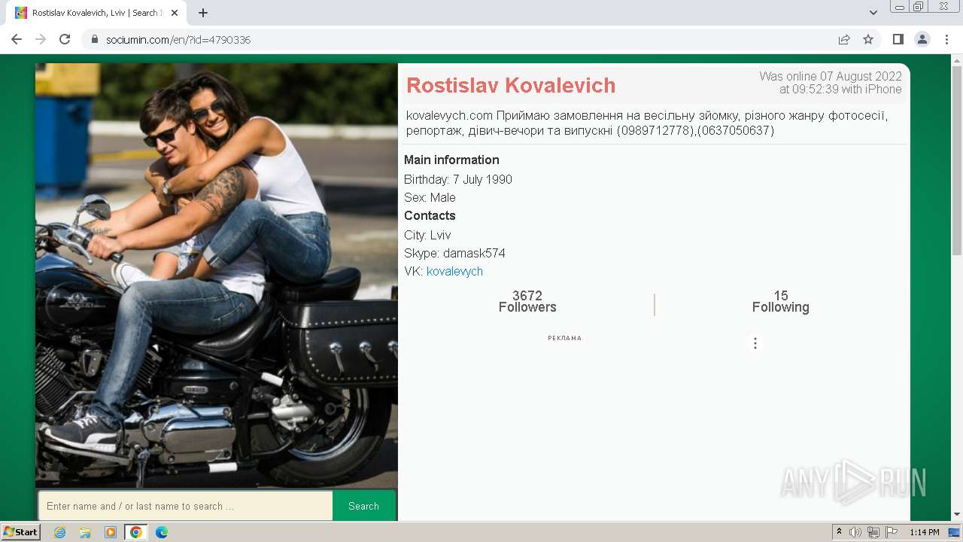Expand the tab search dropdown arrow
The height and width of the screenshot is (542, 963).
click(x=873, y=13)
